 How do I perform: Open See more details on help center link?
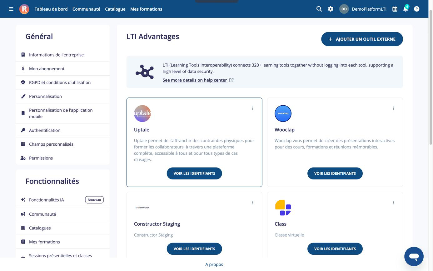(198, 80)
